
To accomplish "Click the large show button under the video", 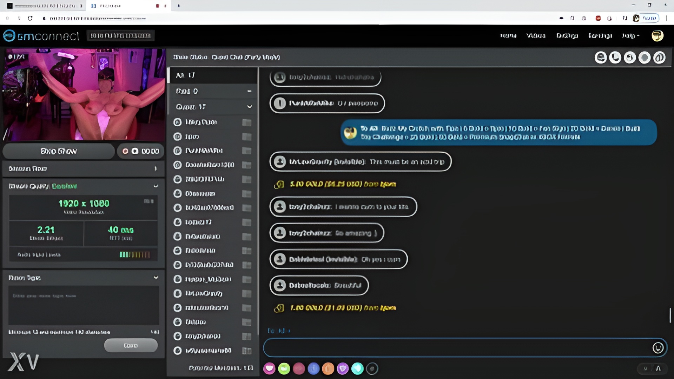I will click(59, 151).
